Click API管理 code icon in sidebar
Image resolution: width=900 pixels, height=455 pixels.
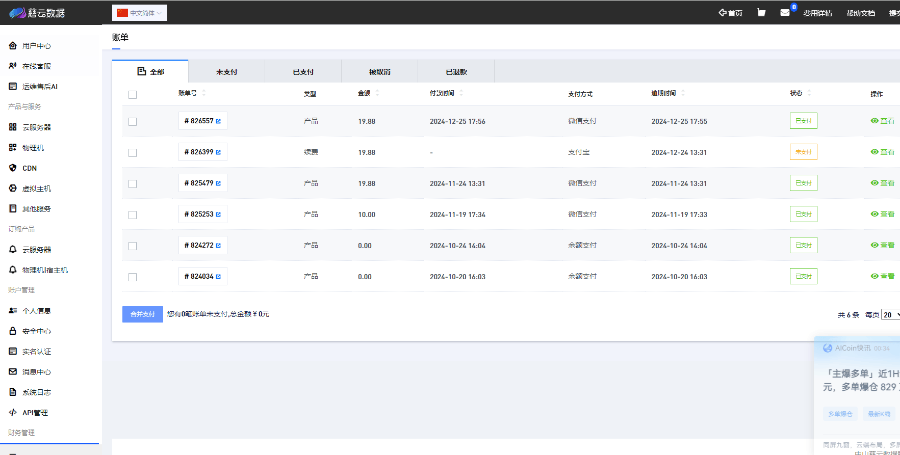[13, 413]
